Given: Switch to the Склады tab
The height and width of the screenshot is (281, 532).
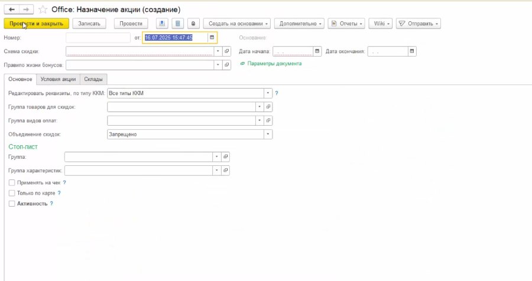Looking at the screenshot, I should coord(93,79).
